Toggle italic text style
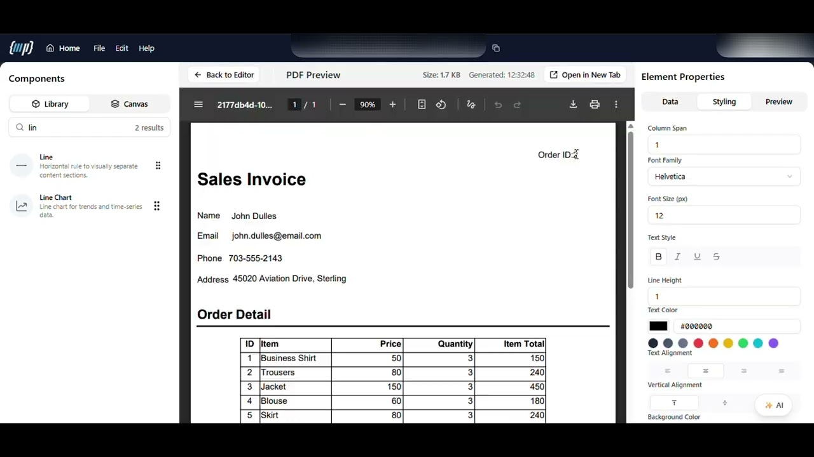Screen dimensions: 814x457 pos(677,256)
